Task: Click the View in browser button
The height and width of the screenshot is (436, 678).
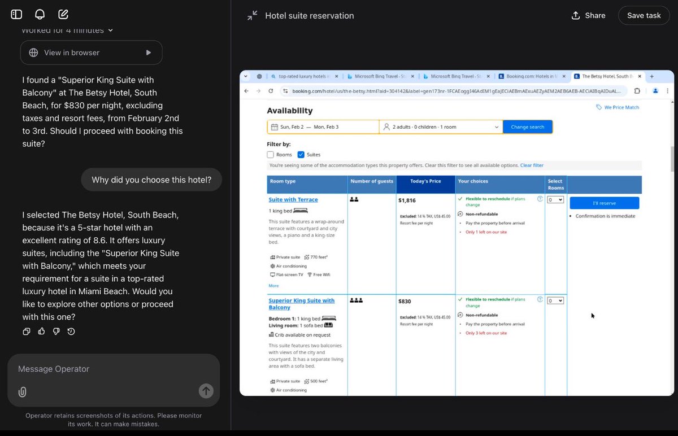Action: [91, 53]
